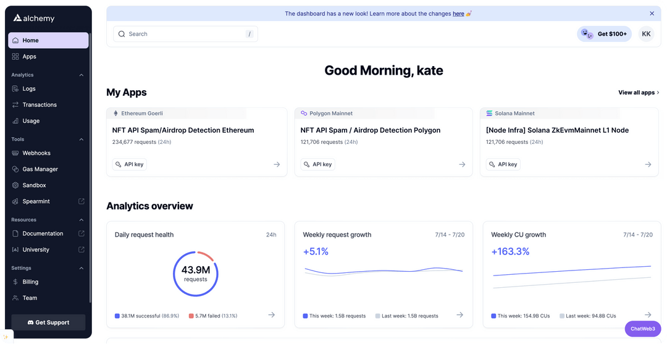Screen dimensions: 667x344
Task: Click the arrow icon on Ethereum Goerli app card
Action: click(277, 164)
